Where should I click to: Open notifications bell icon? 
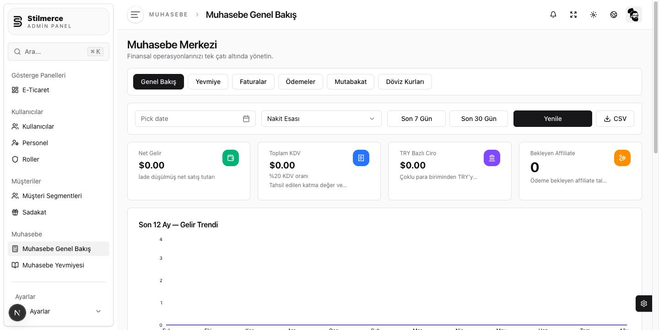tap(553, 15)
